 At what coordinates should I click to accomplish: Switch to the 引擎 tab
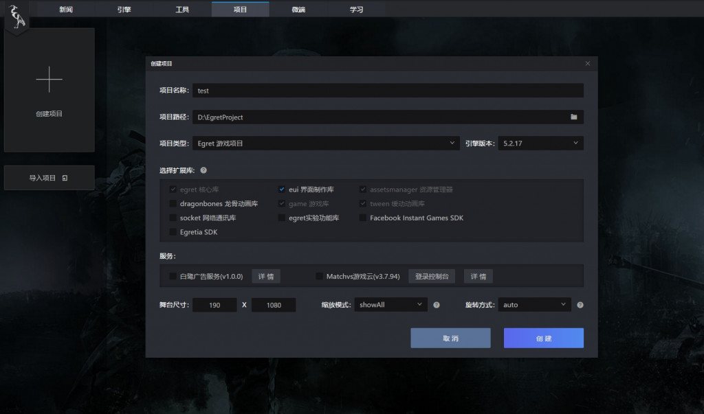pyautogui.click(x=124, y=10)
